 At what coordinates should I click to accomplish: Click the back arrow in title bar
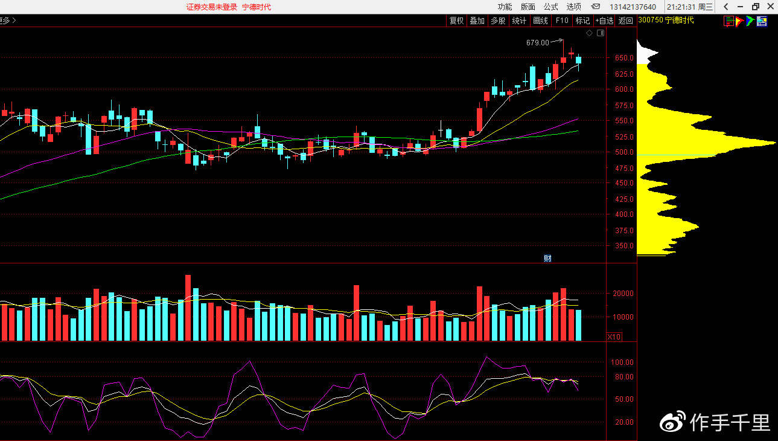(726, 7)
